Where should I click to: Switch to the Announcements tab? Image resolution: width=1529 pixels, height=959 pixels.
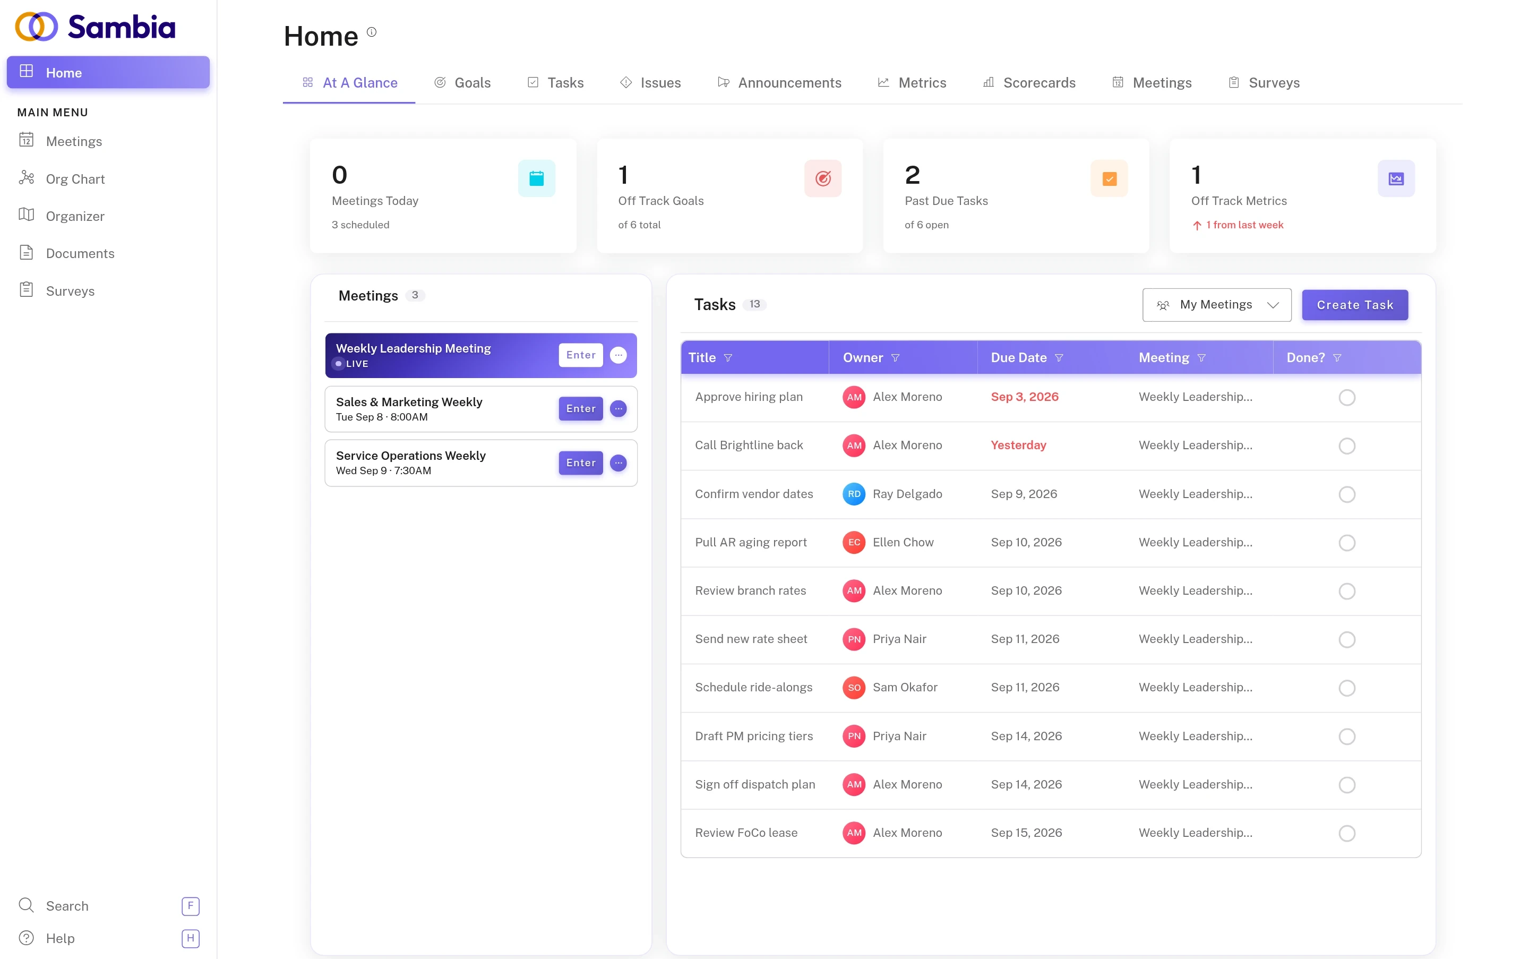(779, 82)
